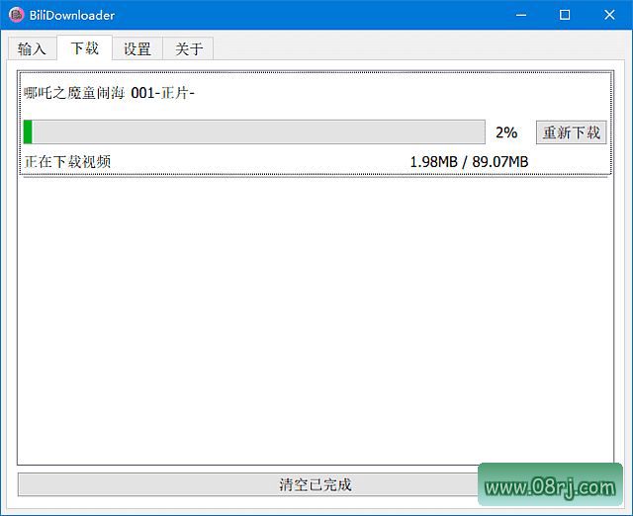The image size is (633, 516).
Task: Click the 2% progress percentage label
Action: click(x=506, y=132)
